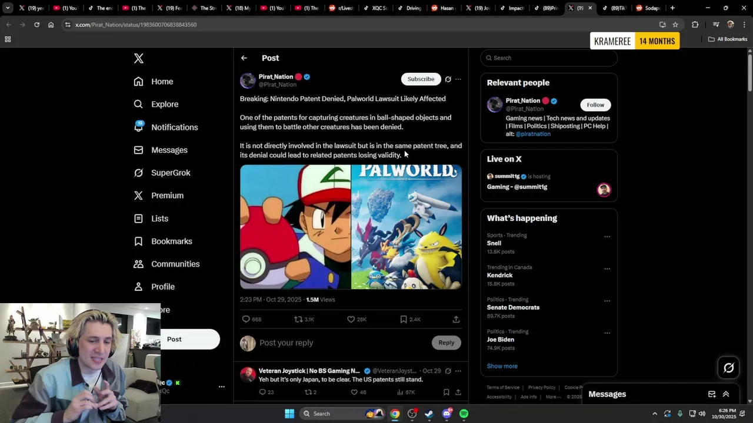The width and height of the screenshot is (753, 423).
Task: Go to Home in X sidebar
Action: tap(154, 82)
